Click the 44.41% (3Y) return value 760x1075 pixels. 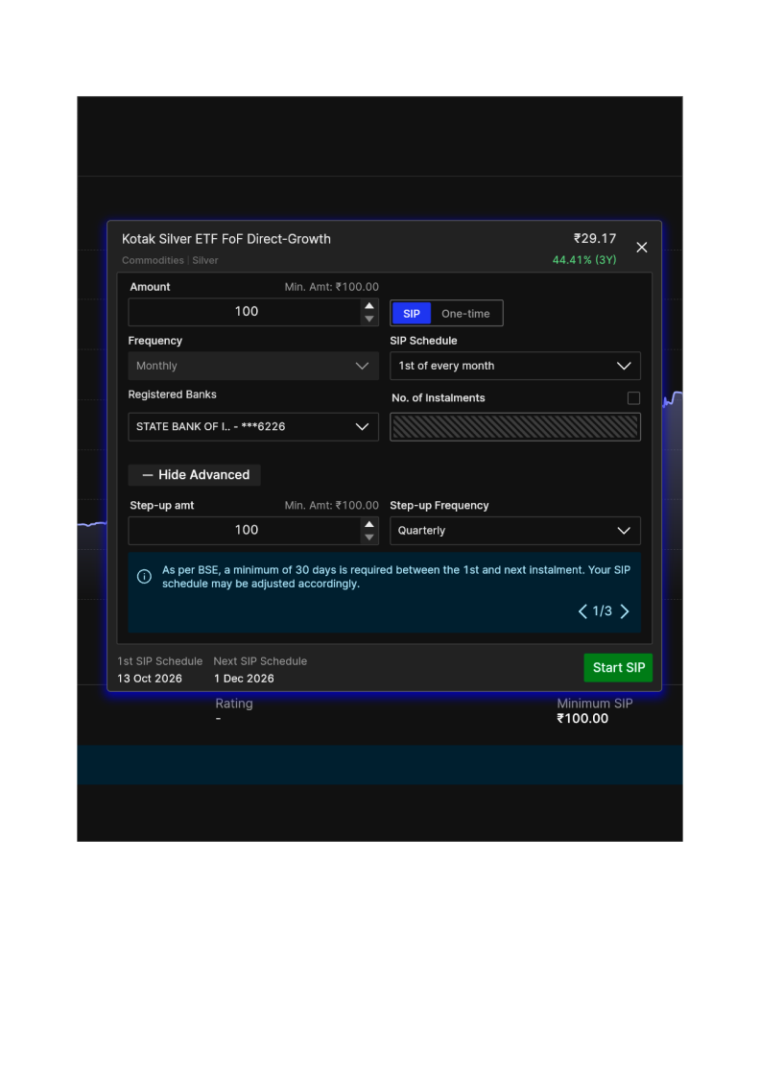point(584,260)
